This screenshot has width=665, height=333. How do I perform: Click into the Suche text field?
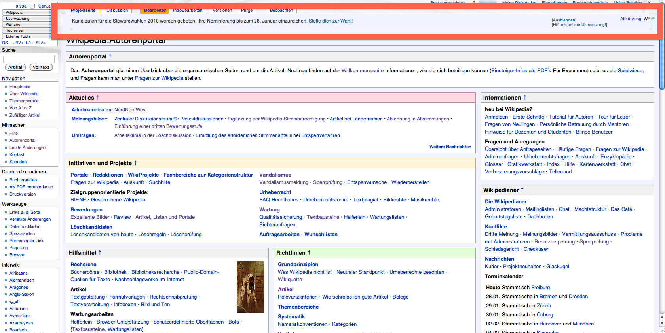click(x=29, y=59)
